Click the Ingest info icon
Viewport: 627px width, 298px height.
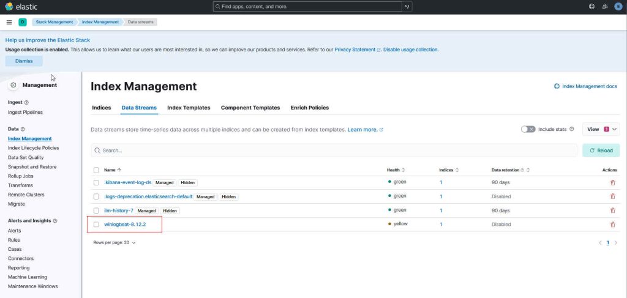[x=26, y=103]
